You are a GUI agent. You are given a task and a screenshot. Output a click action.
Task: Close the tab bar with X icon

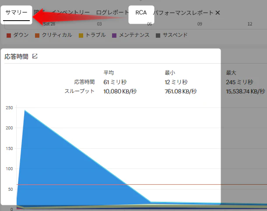[218, 13]
